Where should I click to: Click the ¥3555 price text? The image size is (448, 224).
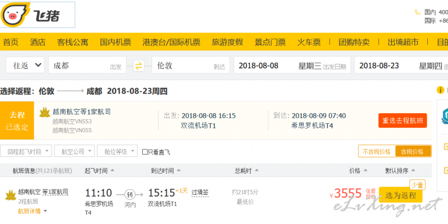coord(346,193)
